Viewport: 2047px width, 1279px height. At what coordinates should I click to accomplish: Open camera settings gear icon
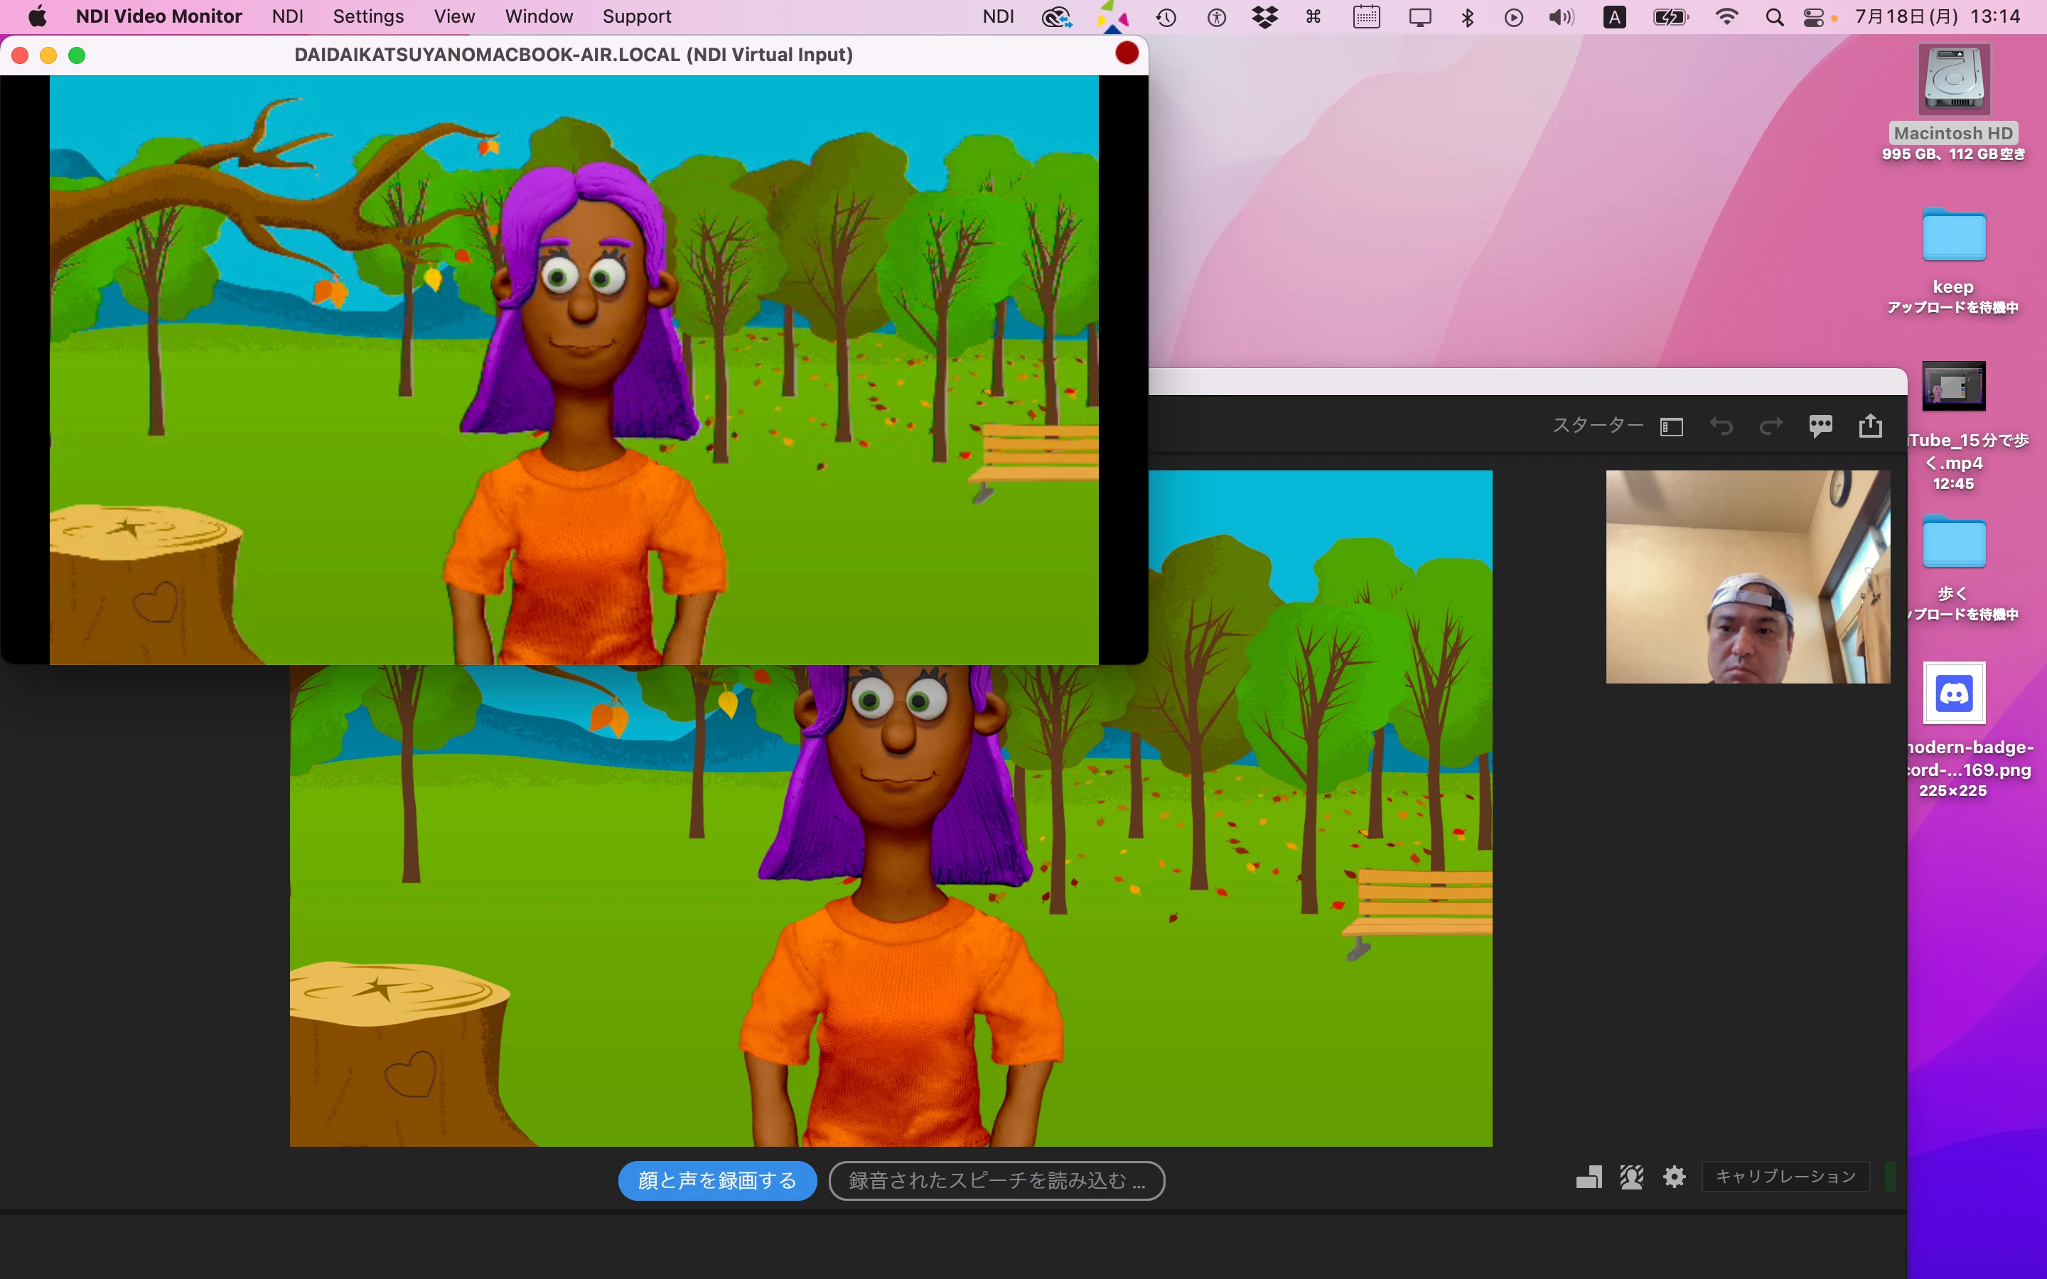coord(1674,1177)
